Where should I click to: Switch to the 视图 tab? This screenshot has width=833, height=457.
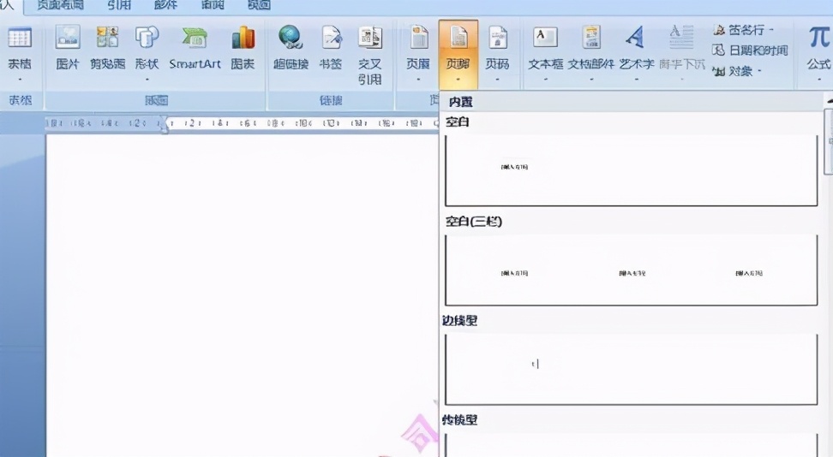point(260,5)
